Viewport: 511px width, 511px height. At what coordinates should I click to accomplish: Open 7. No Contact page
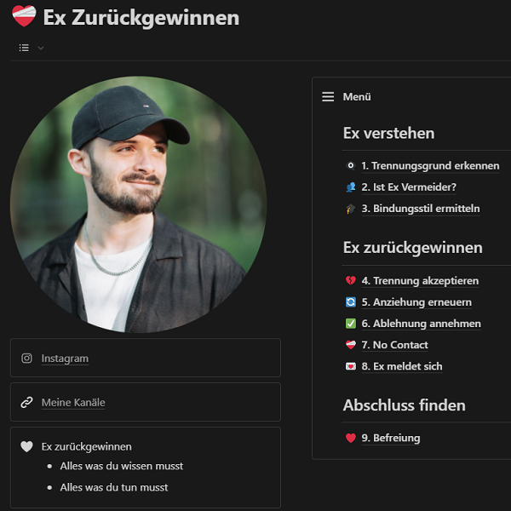(x=394, y=345)
